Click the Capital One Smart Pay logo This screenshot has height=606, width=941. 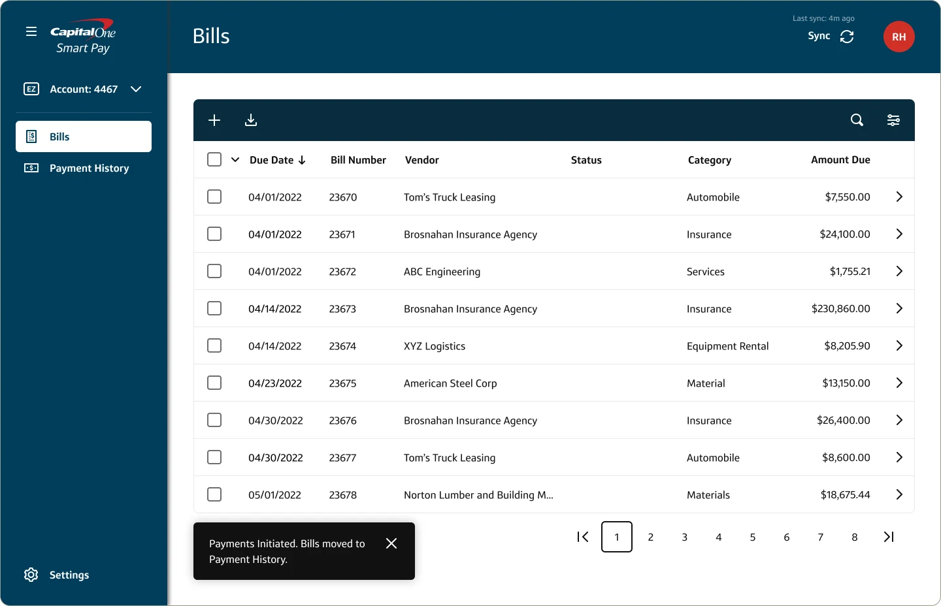click(83, 37)
